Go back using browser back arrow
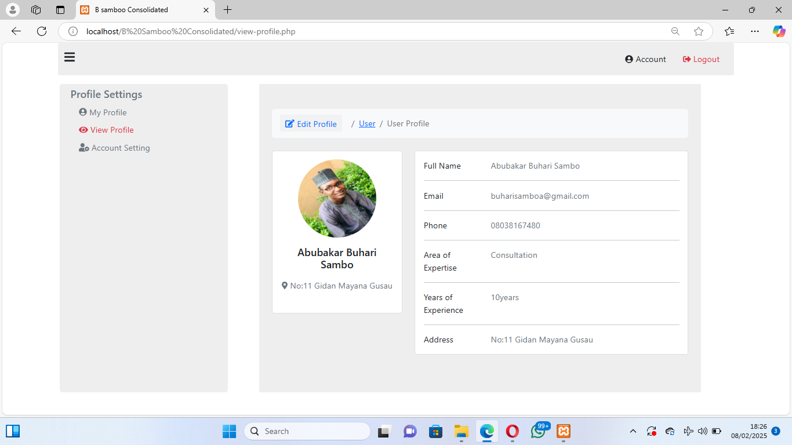 tap(16, 31)
